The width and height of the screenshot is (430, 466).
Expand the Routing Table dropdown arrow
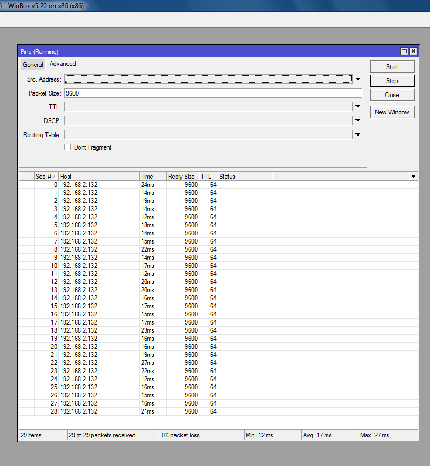tap(358, 134)
